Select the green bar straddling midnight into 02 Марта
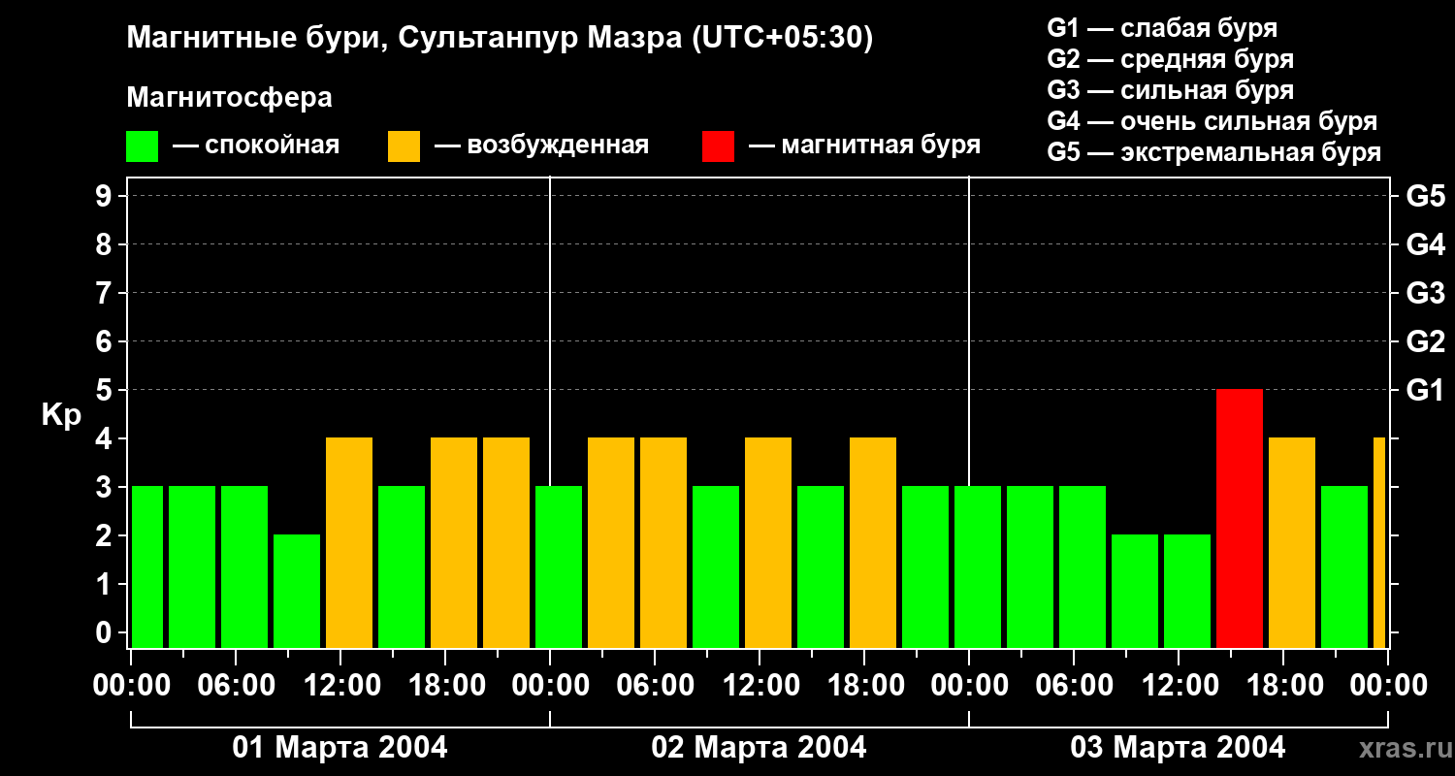The width and height of the screenshot is (1455, 776). [559, 566]
